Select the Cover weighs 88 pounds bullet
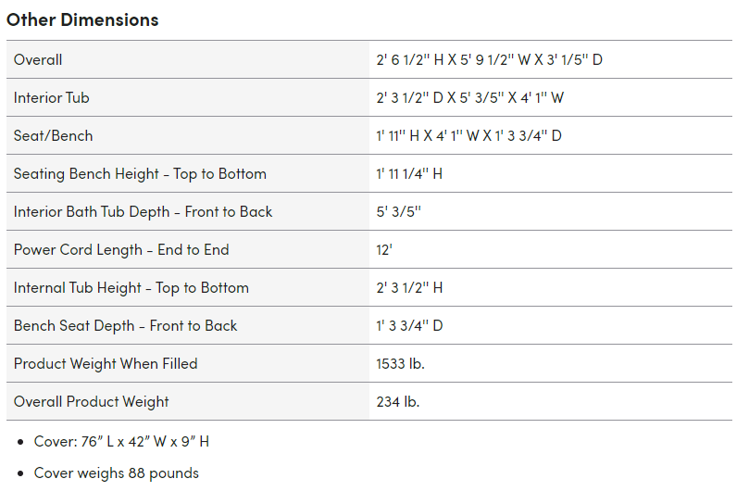Viewport: 749px width, 504px height. [117, 473]
